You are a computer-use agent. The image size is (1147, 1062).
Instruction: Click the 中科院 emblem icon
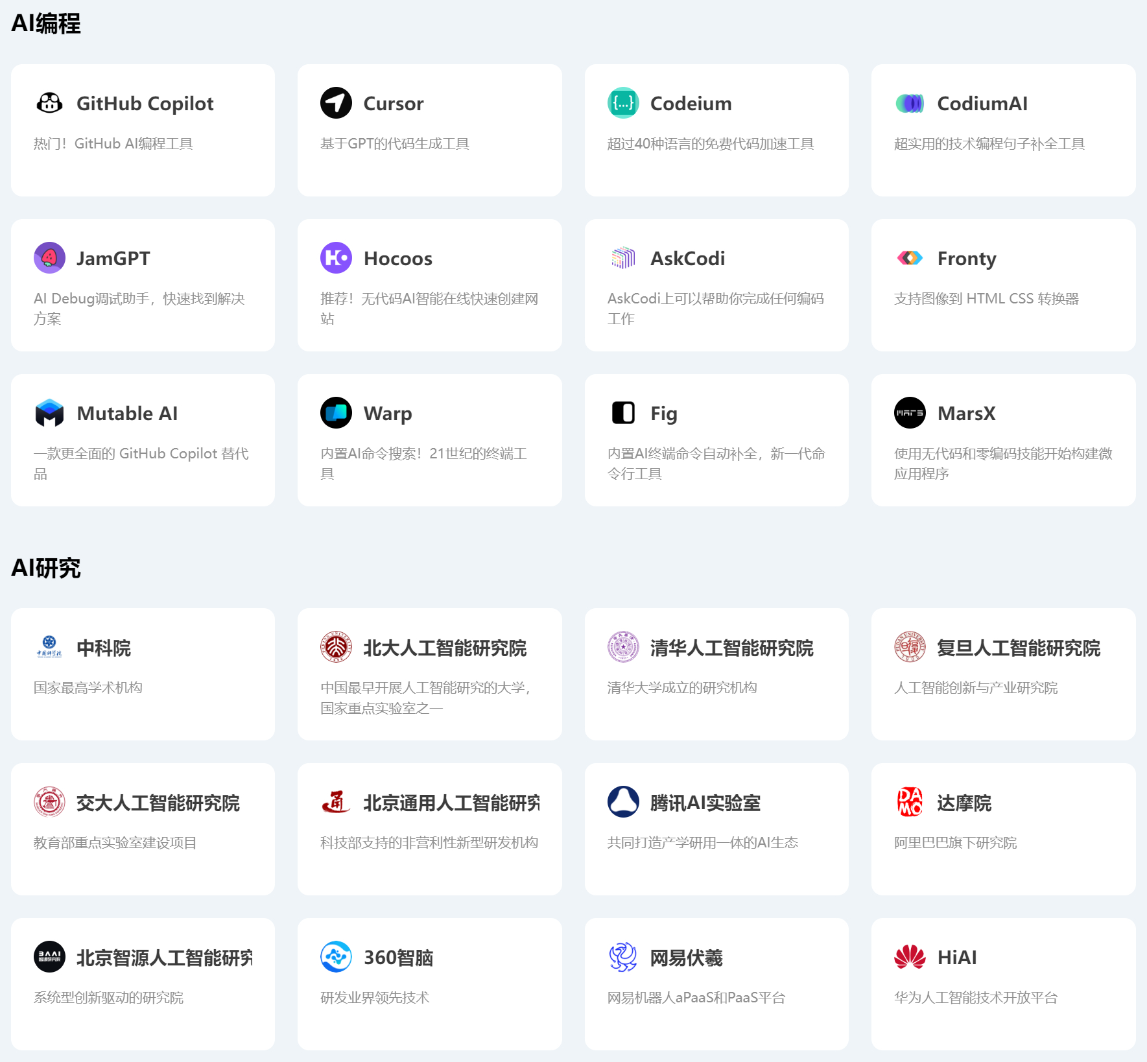[x=49, y=647]
